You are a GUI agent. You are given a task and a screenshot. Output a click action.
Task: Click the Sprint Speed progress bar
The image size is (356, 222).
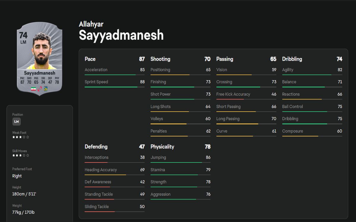[x=115, y=87]
